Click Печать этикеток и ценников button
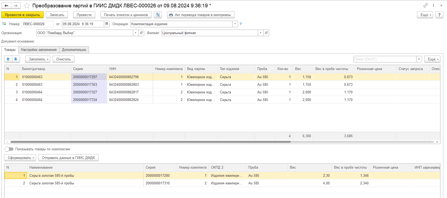Image resolution: width=447 pixels, height=198 pixels. click(126, 15)
